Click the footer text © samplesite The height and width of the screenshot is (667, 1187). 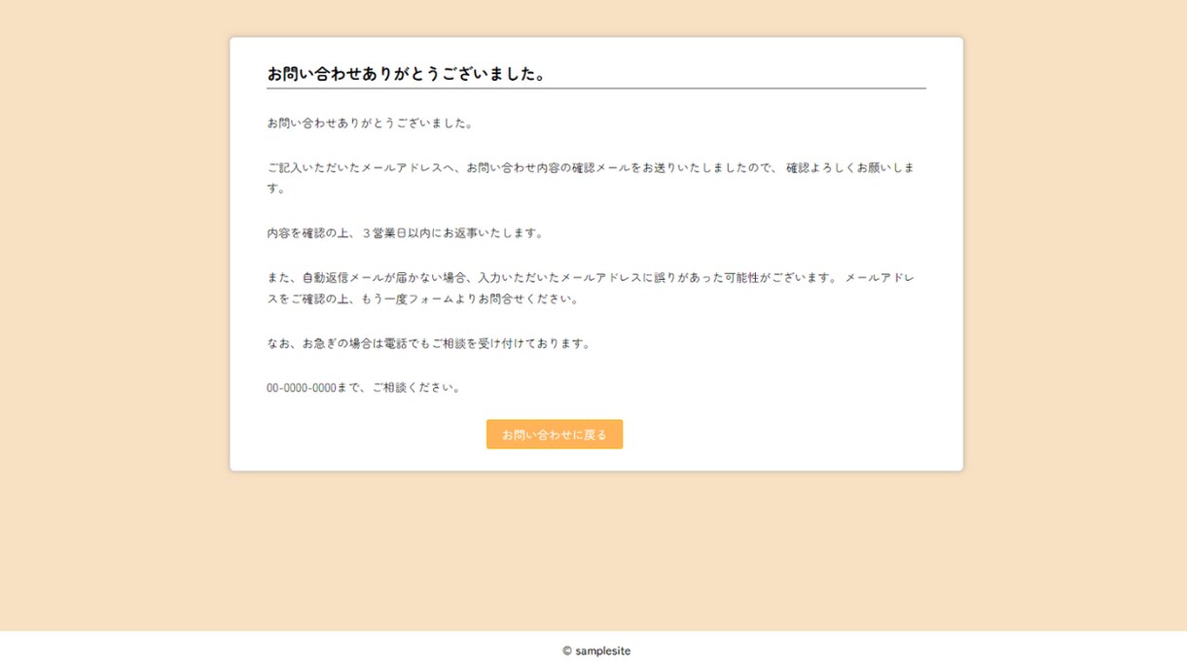(596, 651)
